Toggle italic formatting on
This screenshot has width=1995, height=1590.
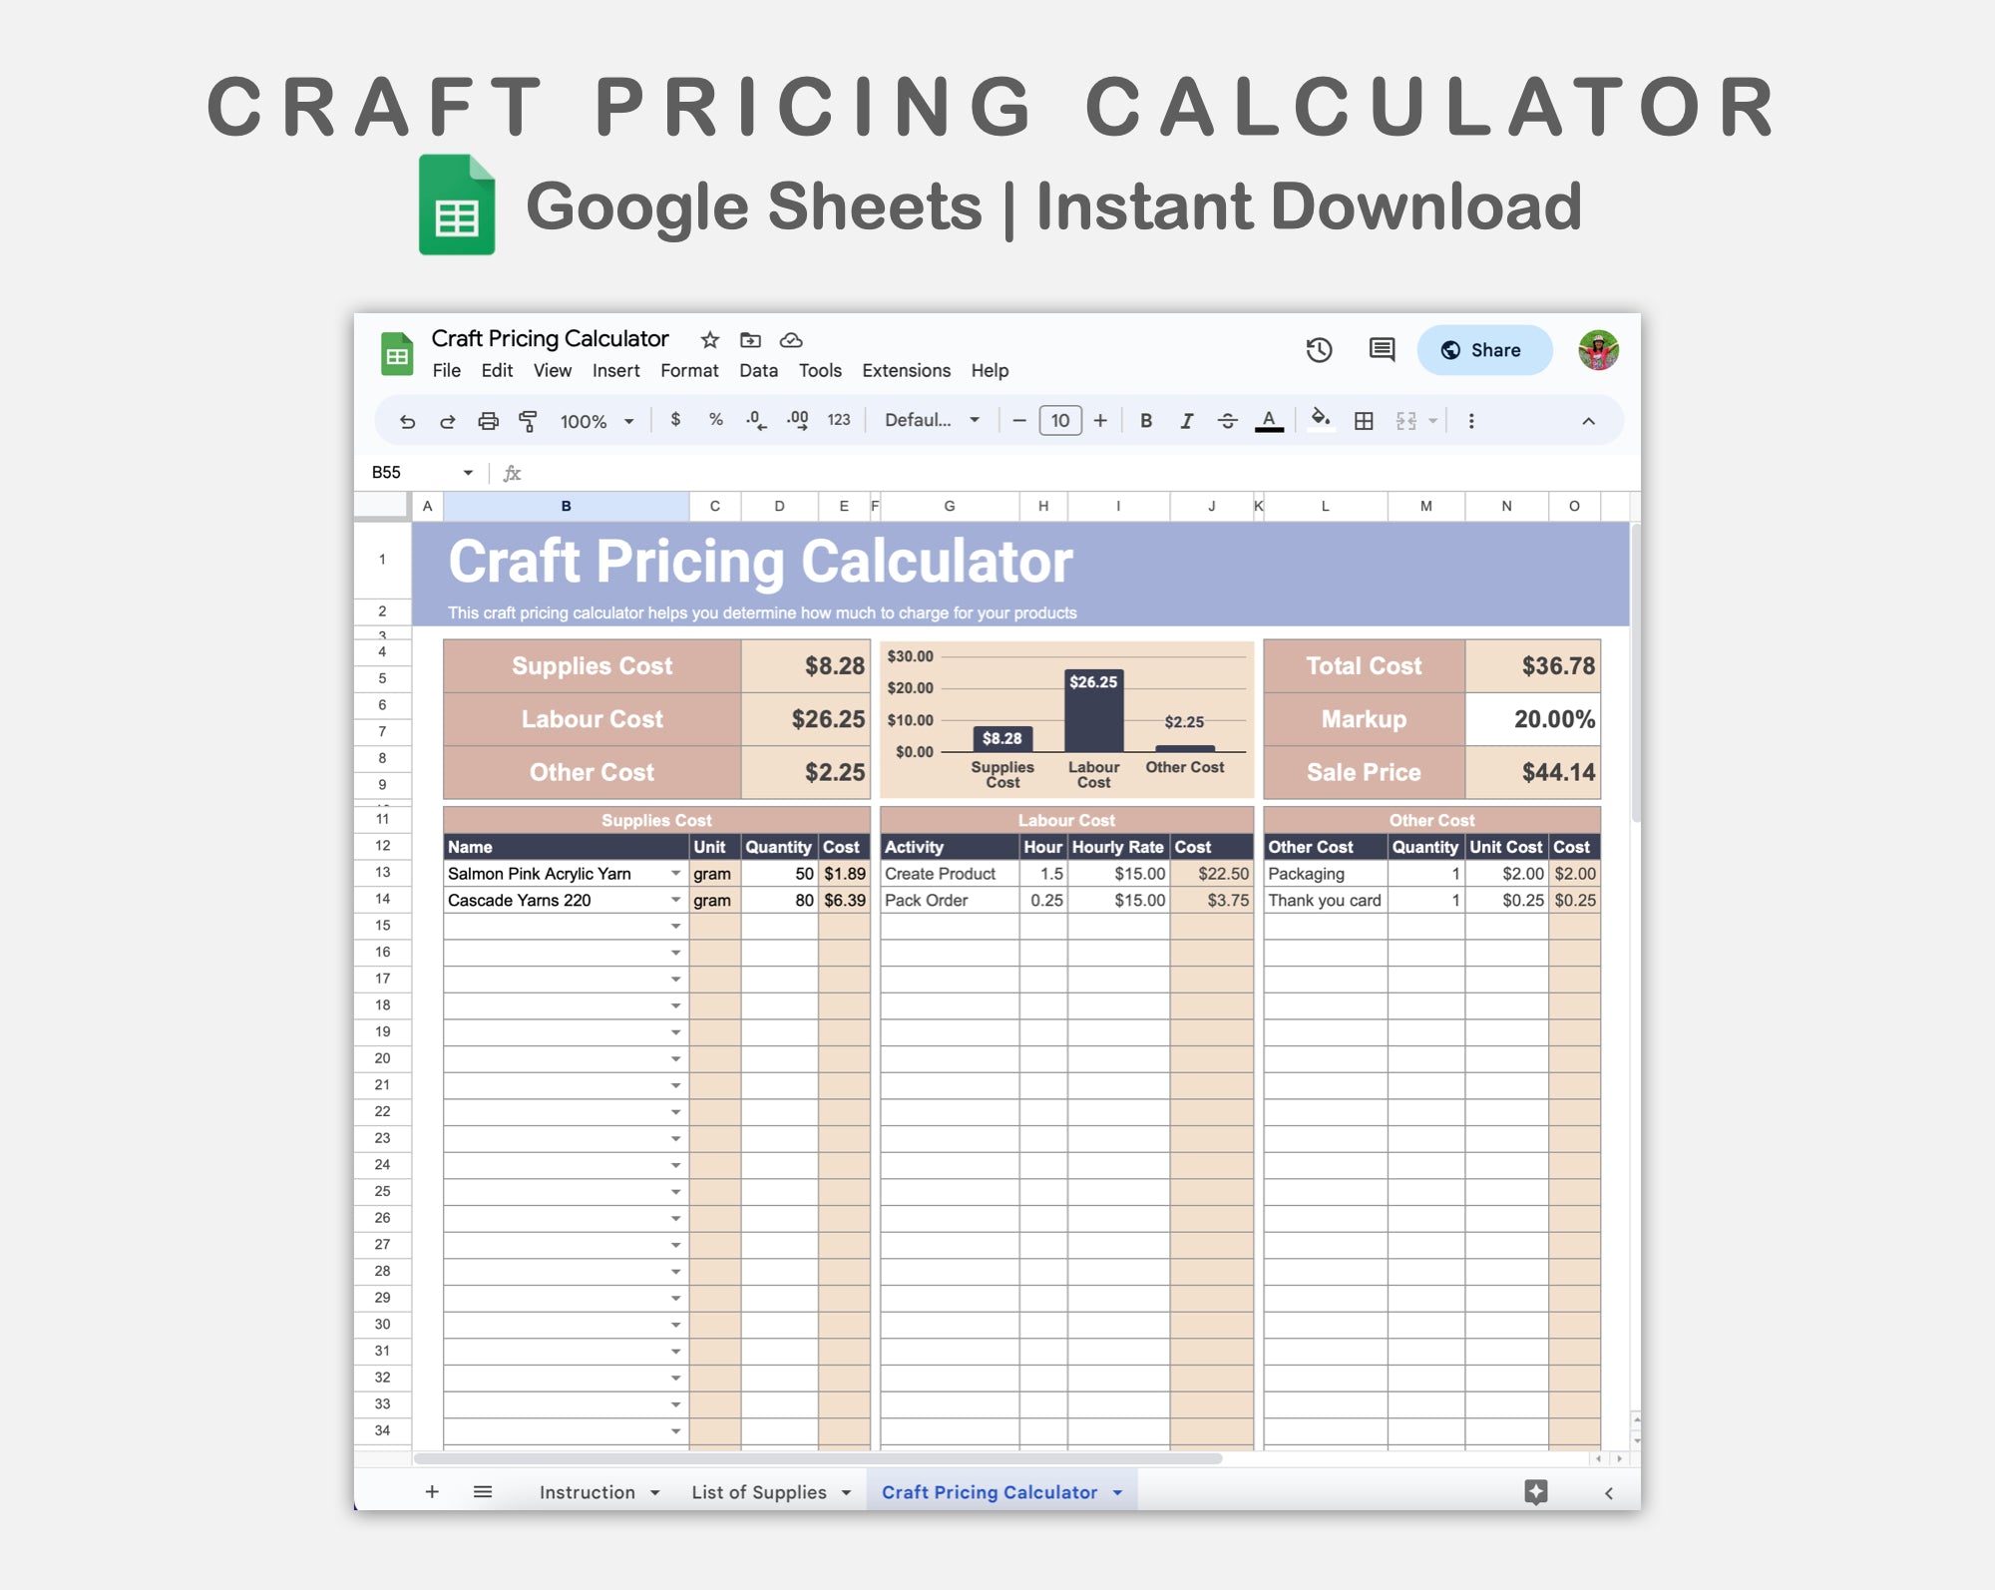1187,420
